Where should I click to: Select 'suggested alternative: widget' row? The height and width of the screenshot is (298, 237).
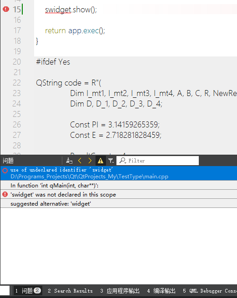coord(119,203)
